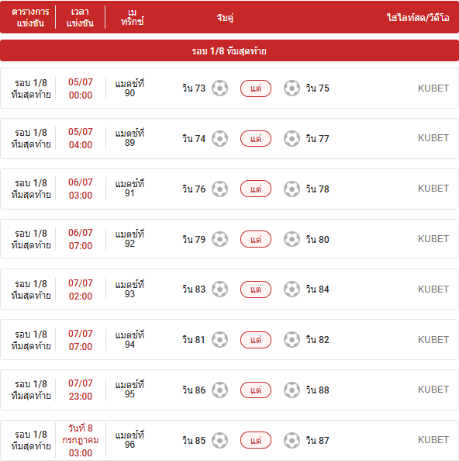The height and width of the screenshot is (461, 459).
Task: Open the KUBET link for match 93
Action: pos(433,289)
